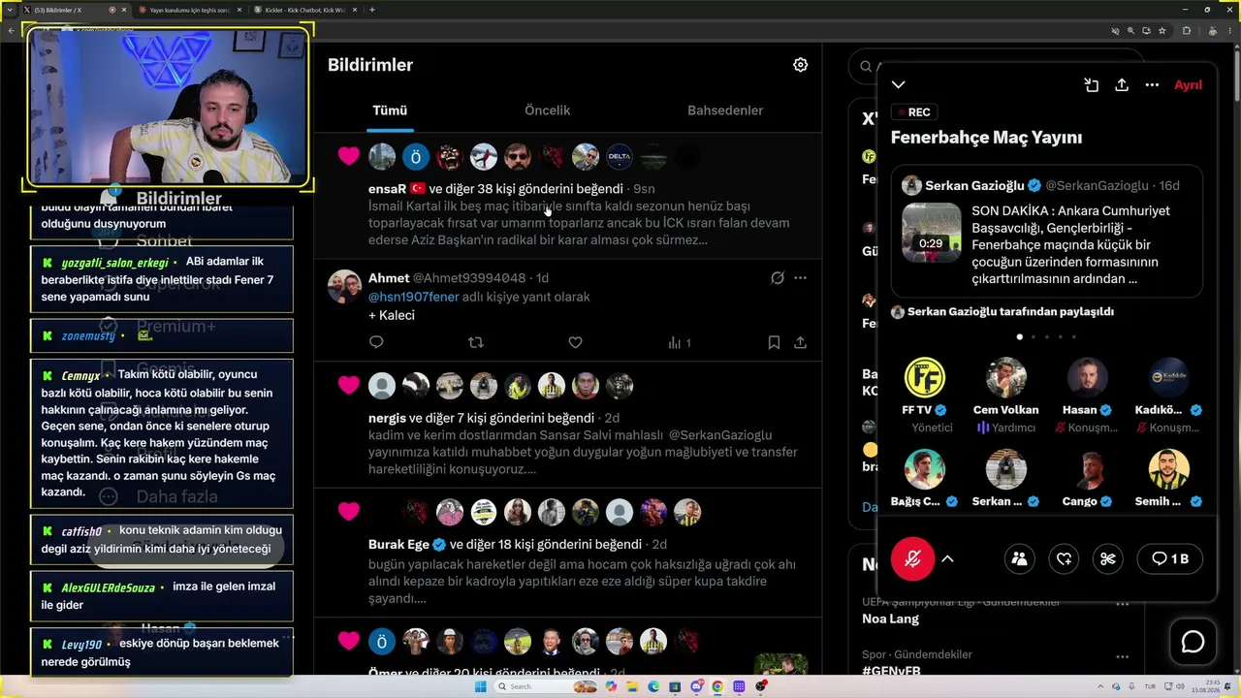Open Google Chrome taskbar icon
Viewport: 1241px width, 698px height.
717,686
